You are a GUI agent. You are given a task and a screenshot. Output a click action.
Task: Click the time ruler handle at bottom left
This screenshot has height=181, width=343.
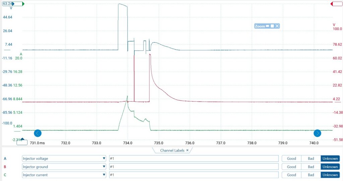(x=22, y=142)
